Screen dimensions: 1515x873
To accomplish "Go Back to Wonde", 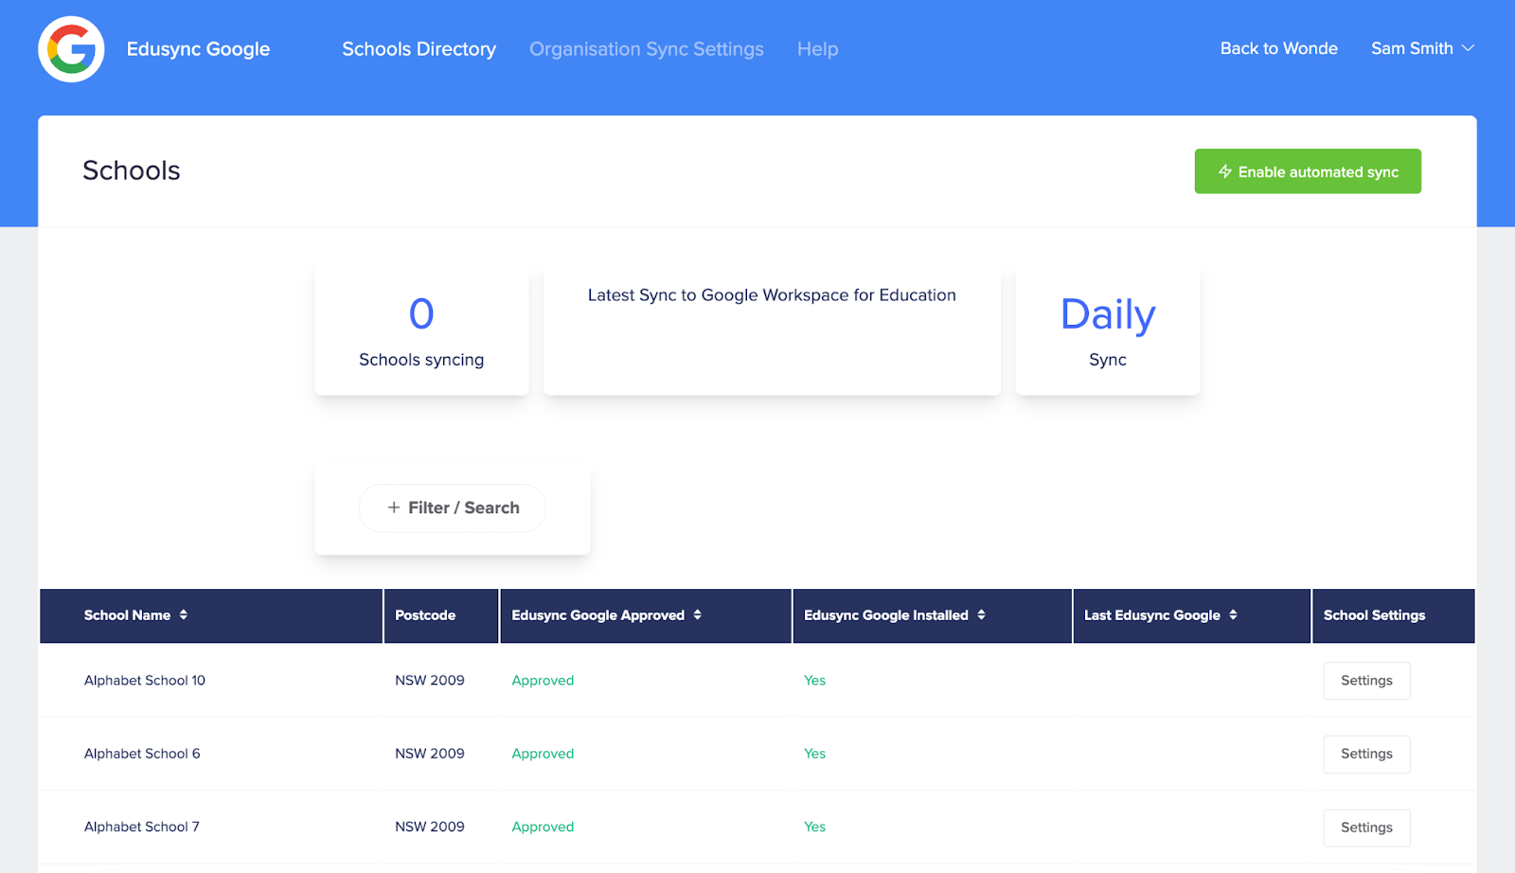I will [x=1278, y=48].
